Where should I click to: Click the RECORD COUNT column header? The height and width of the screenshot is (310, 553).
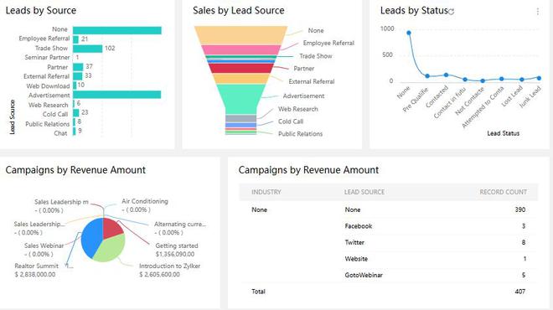pos(504,192)
